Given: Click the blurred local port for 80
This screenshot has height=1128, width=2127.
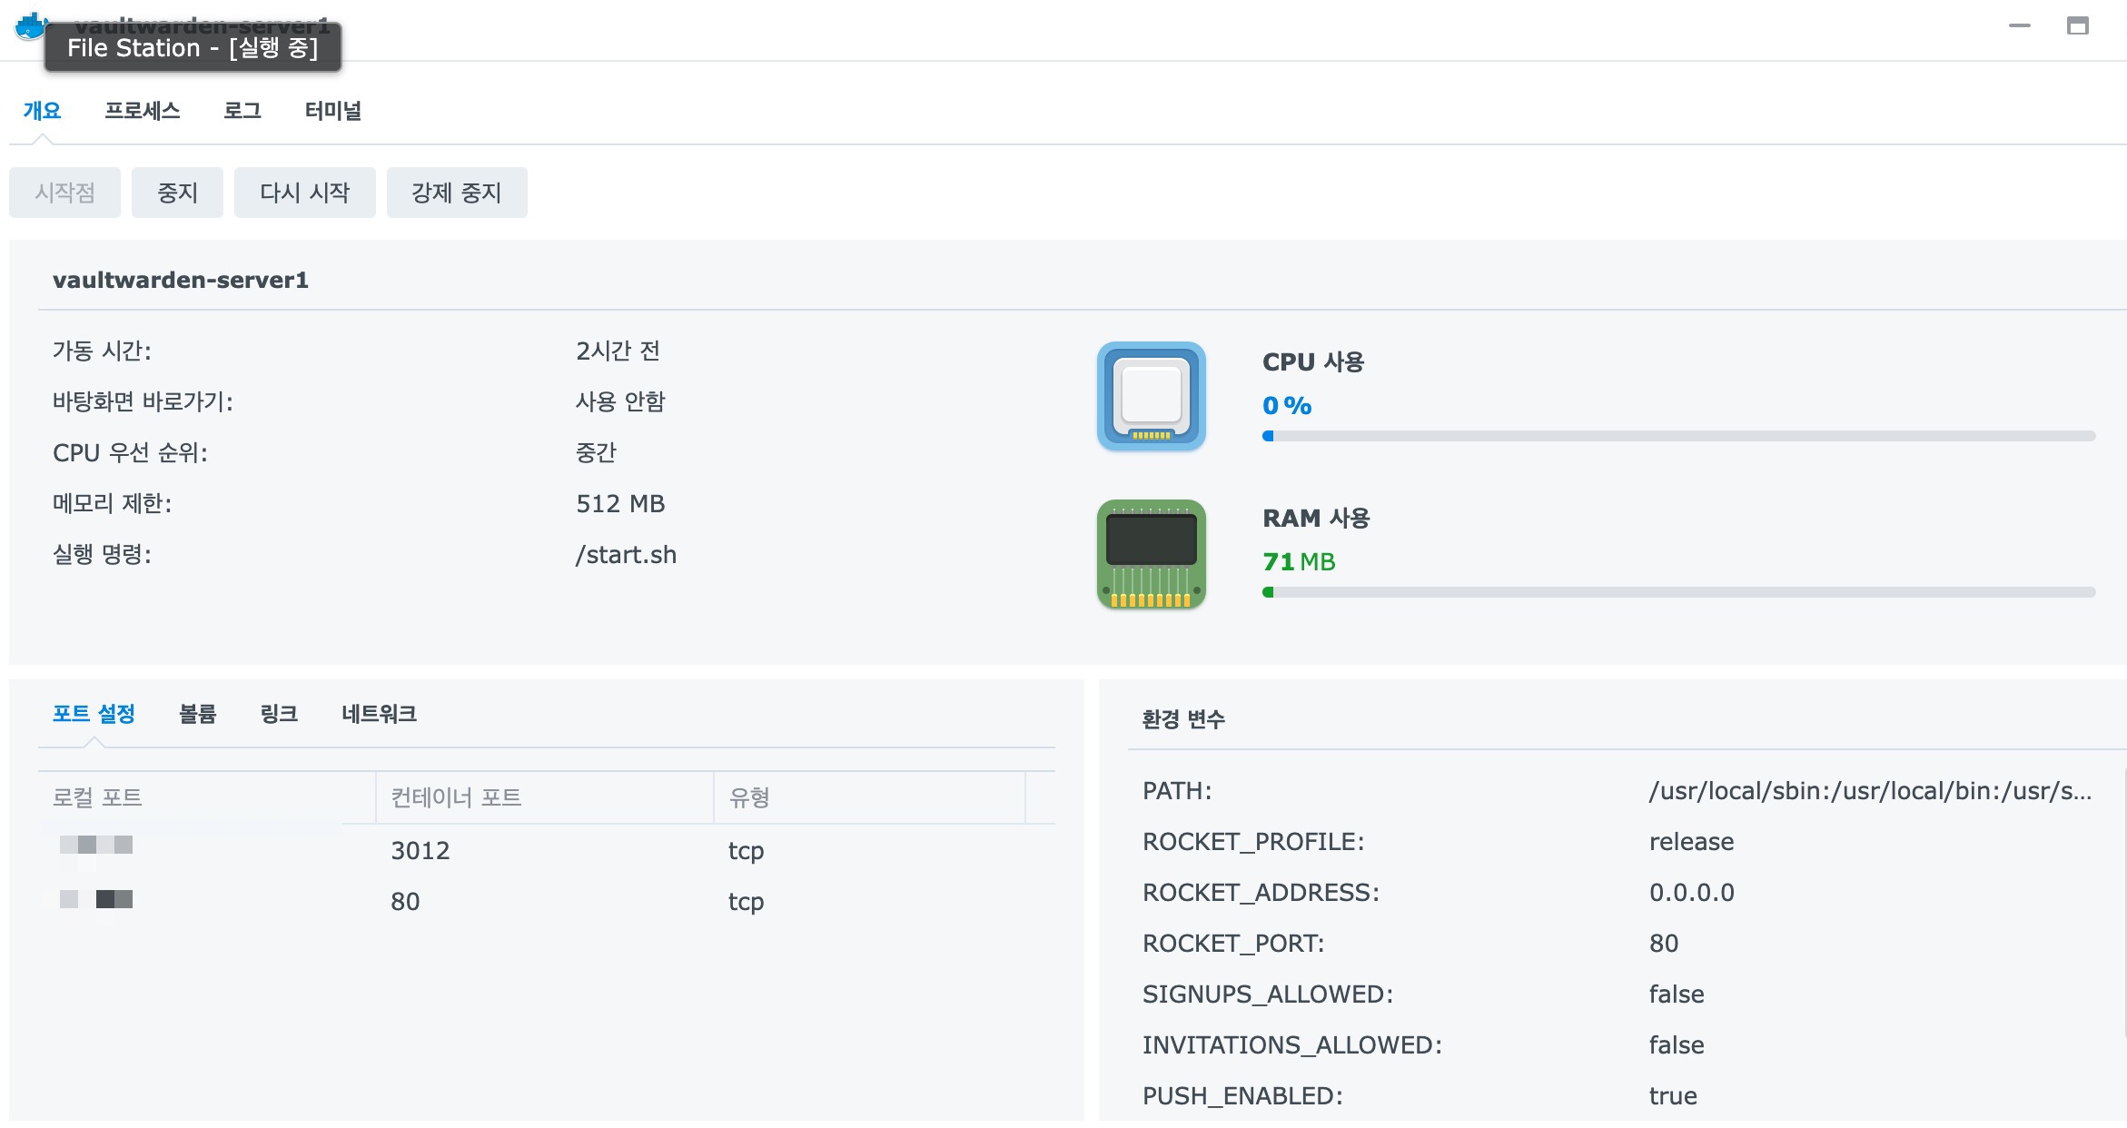Looking at the screenshot, I should pos(96,899).
